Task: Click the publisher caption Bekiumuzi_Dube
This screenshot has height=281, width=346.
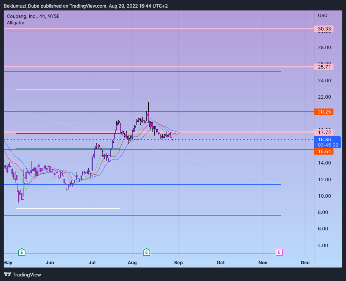Action: pos(22,6)
